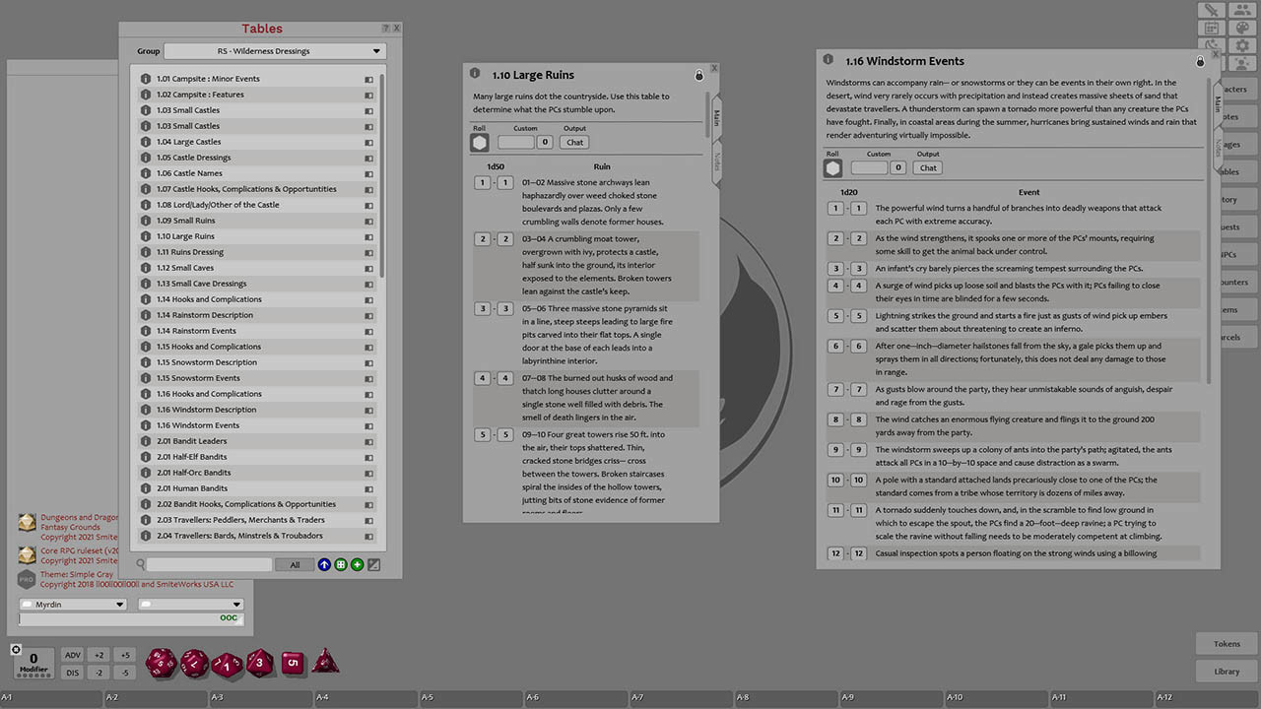Open the language dropdown next to Myrdin
This screenshot has height=709, width=1261.
coord(190,605)
